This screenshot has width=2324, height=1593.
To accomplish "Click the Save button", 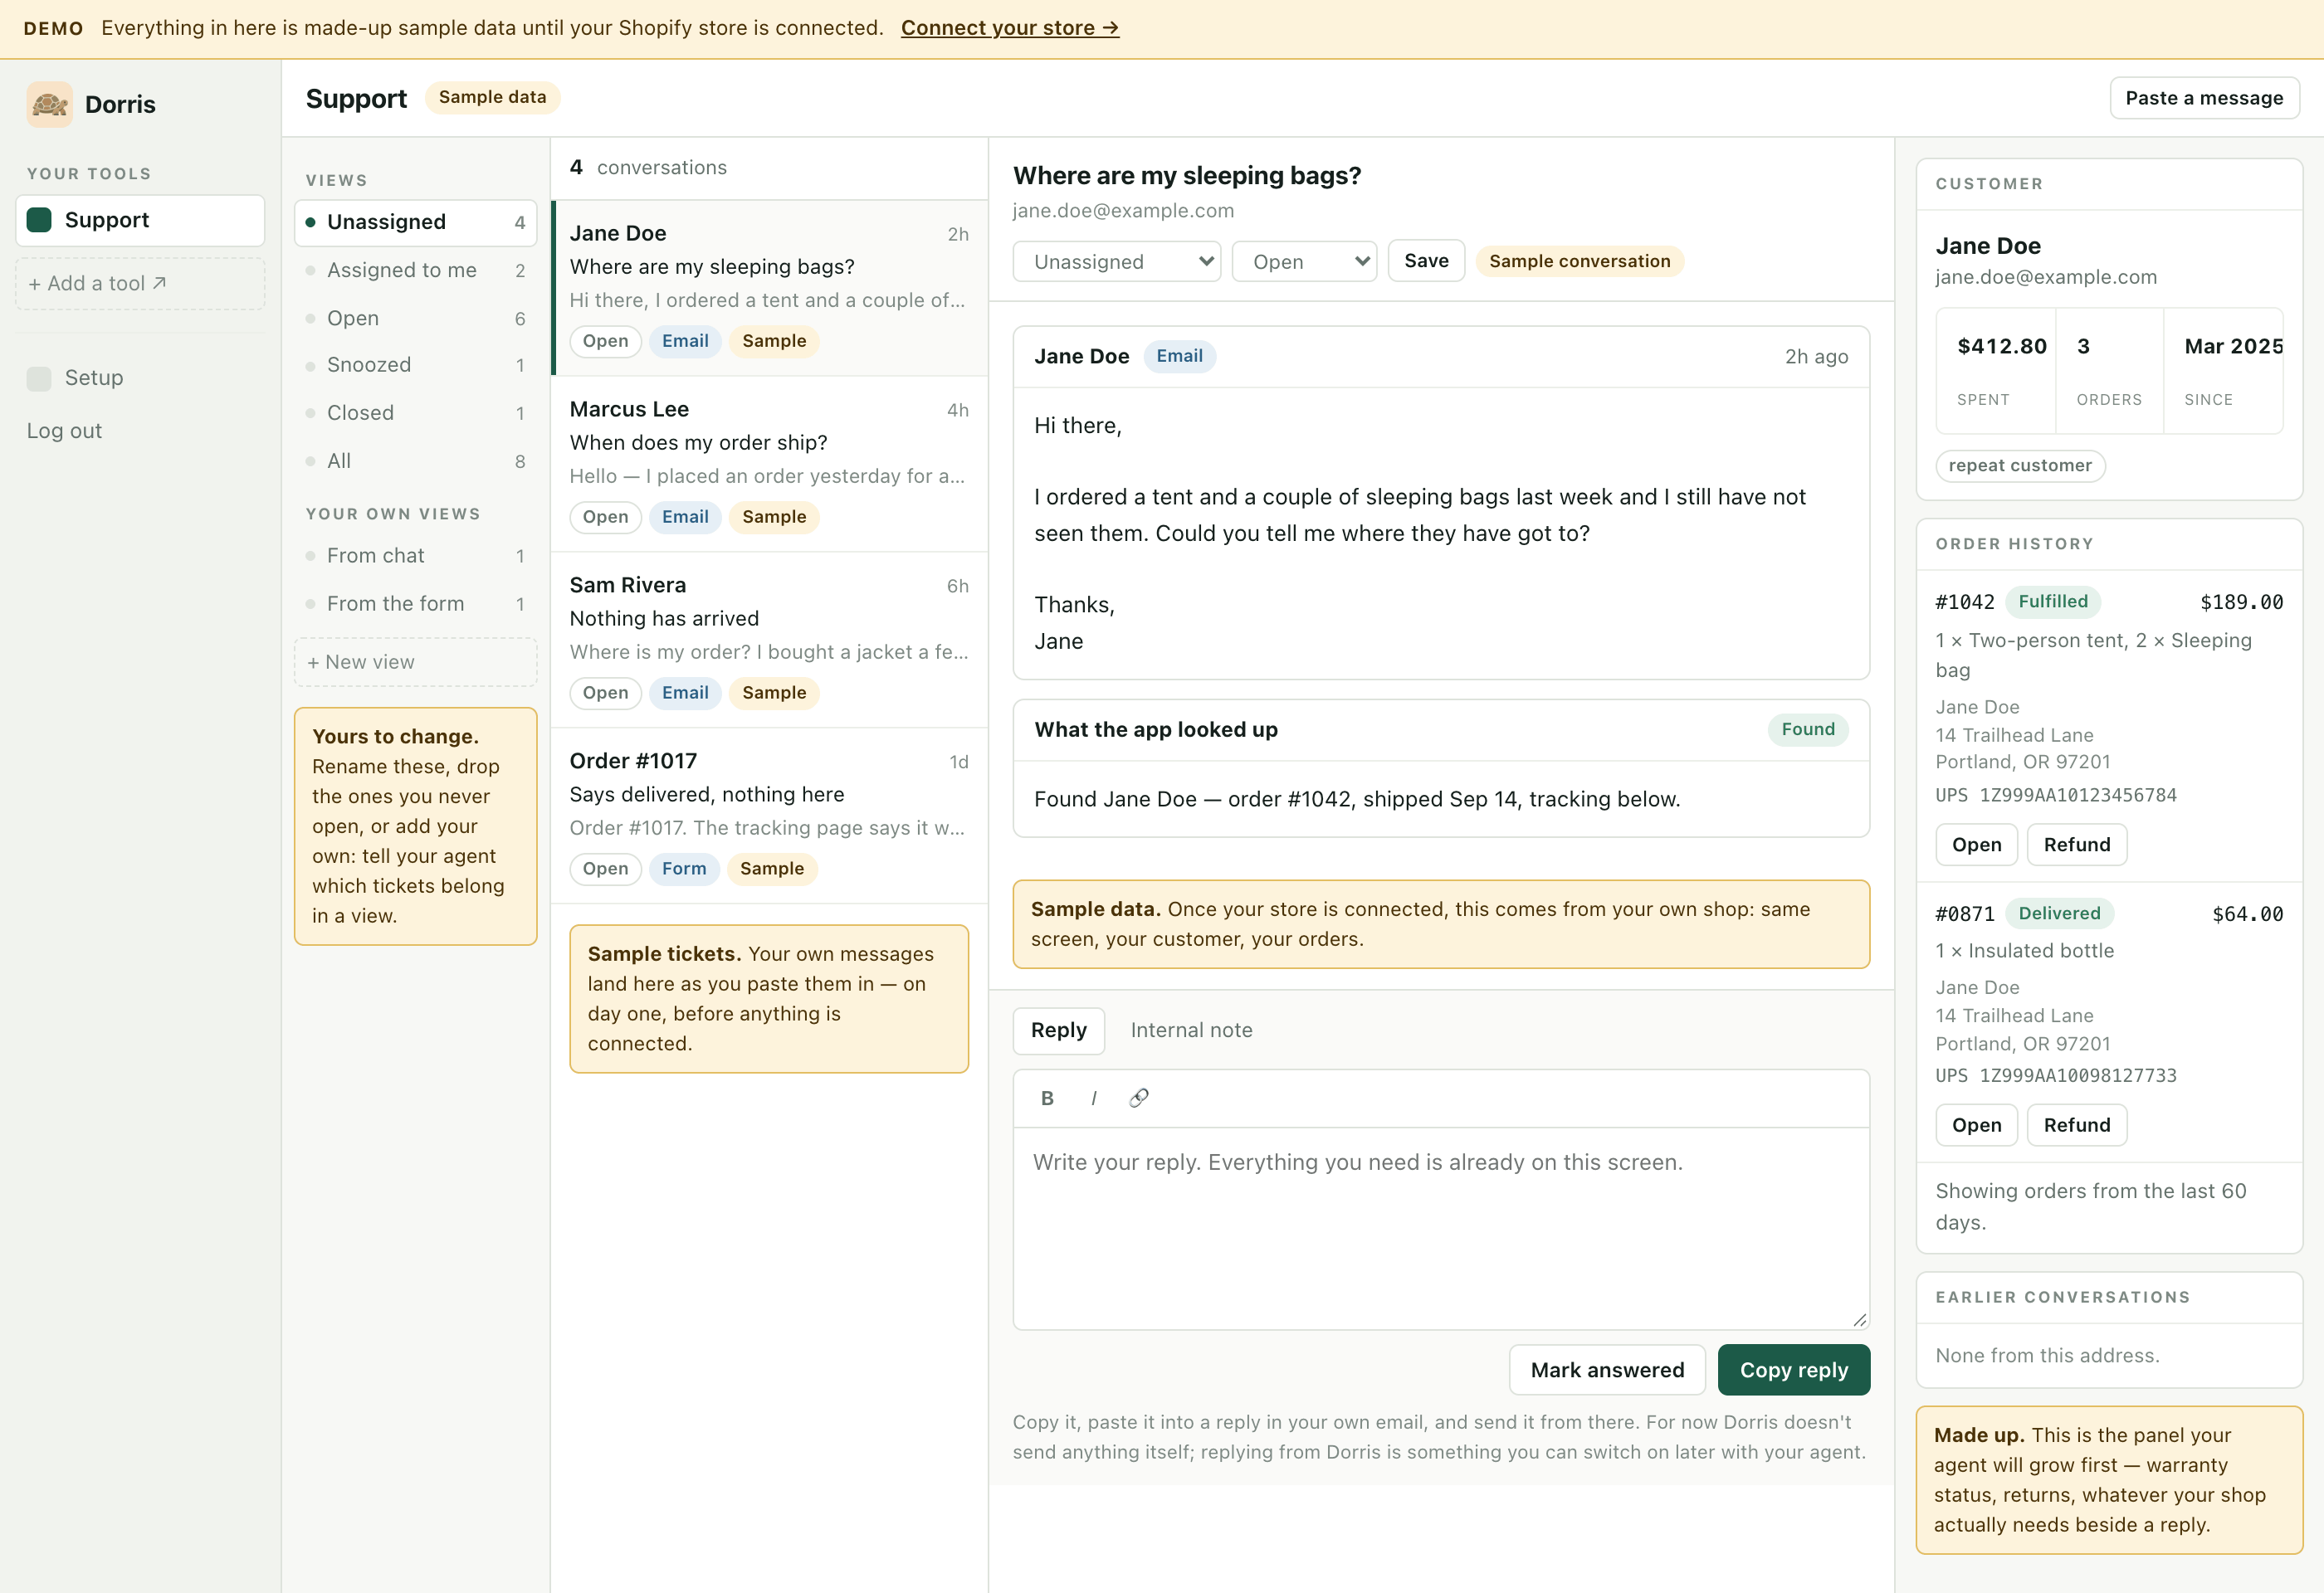I will (x=1426, y=261).
